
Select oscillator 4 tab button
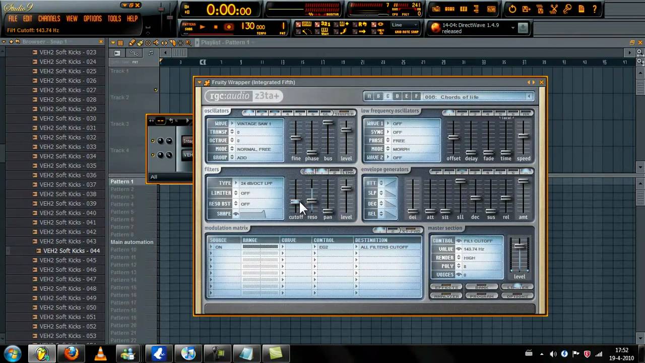pyautogui.click(x=287, y=113)
